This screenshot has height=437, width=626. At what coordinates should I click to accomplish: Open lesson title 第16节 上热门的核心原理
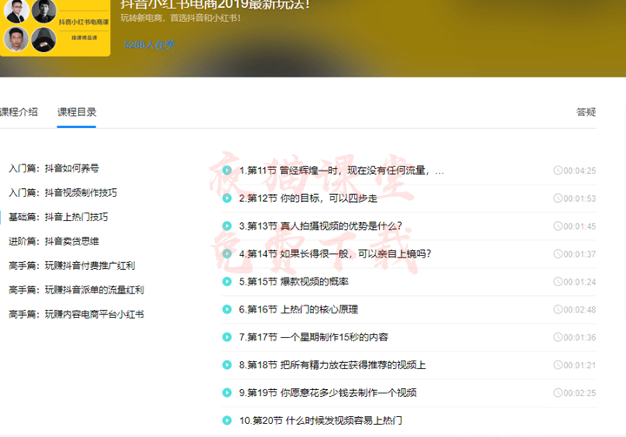(x=298, y=309)
